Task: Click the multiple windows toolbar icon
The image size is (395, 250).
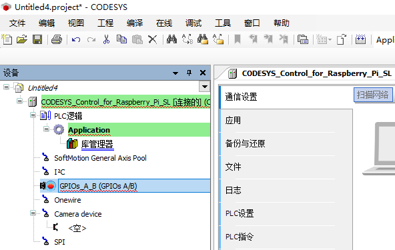Action: coord(303,39)
